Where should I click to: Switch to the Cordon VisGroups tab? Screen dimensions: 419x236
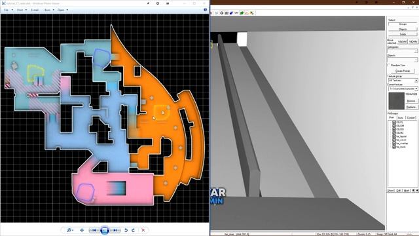click(411, 117)
